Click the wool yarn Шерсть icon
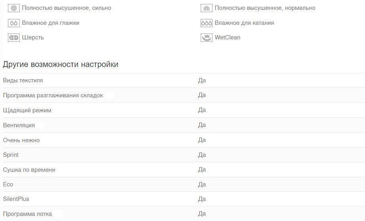Screen dimensions: 365x221 tap(14, 37)
